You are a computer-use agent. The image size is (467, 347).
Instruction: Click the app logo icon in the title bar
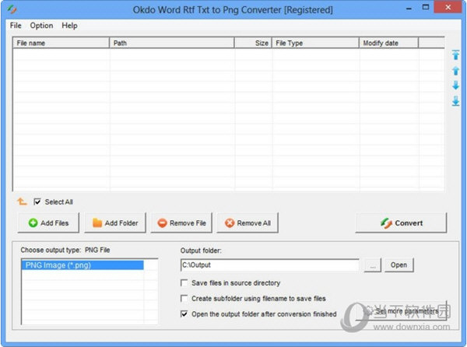tap(12, 9)
